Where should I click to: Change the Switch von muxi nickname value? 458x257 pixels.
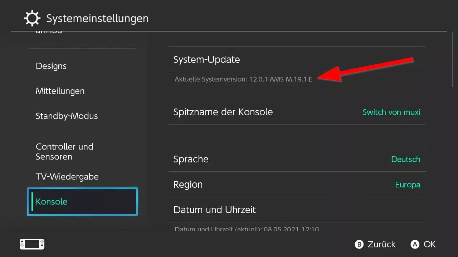(x=391, y=112)
